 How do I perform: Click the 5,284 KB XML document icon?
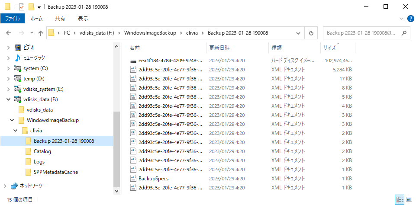(x=133, y=70)
